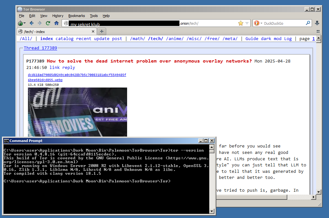Screen dimensions: 329x218
Task: Open the webp attachment filename link
Action: pos(77,77)
